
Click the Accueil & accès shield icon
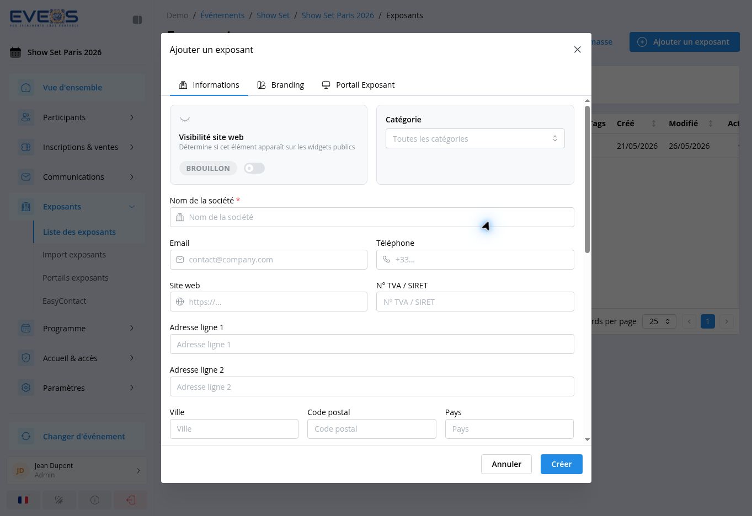[26, 358]
